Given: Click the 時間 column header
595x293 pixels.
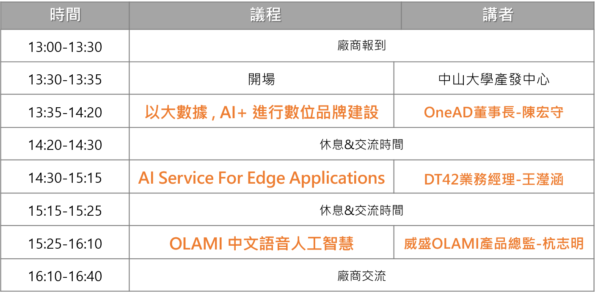Looking at the screenshot, I should click(65, 15).
